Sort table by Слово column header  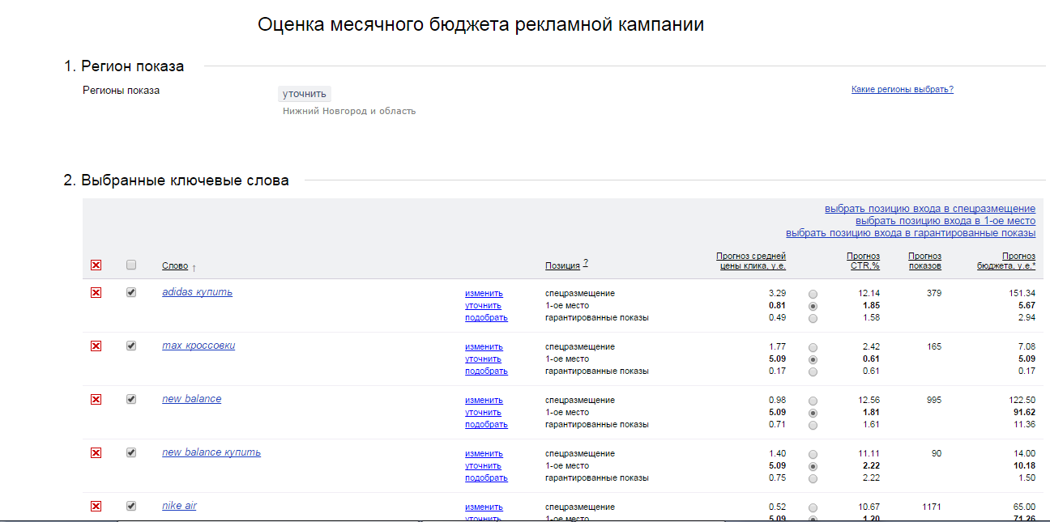(x=174, y=266)
